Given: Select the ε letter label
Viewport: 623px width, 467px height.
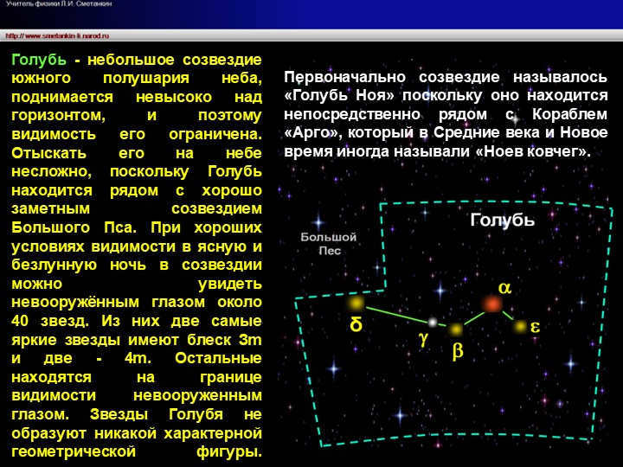Looking at the screenshot, I should [x=535, y=327].
